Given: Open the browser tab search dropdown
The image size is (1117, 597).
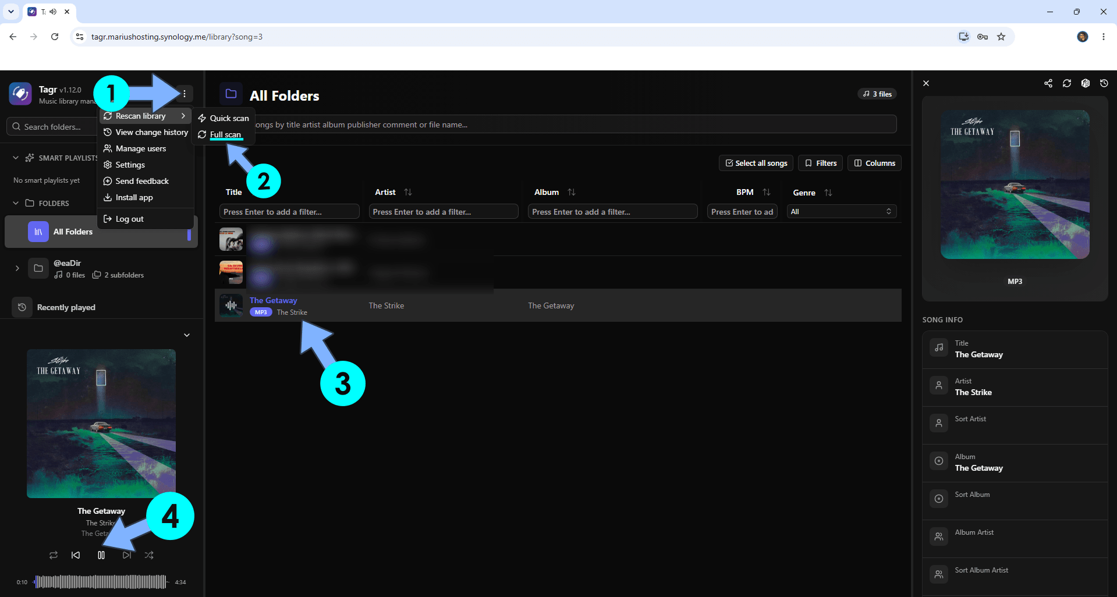Looking at the screenshot, I should pos(11,12).
